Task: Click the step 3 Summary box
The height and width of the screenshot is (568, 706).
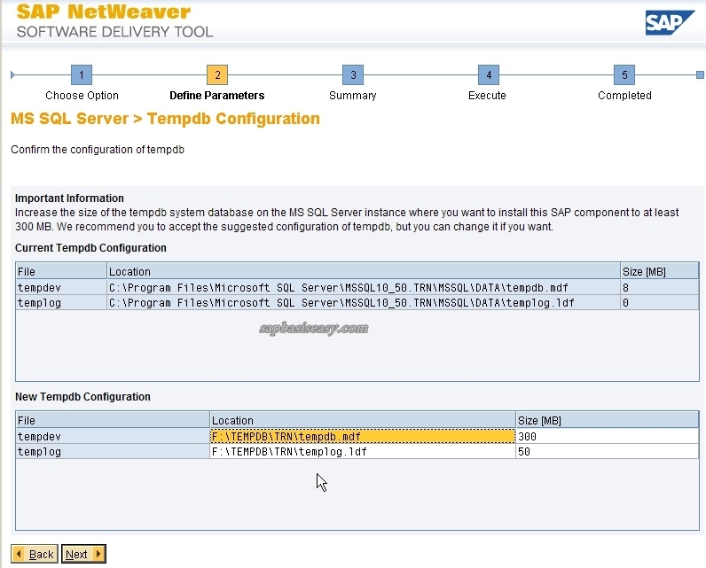Action: [x=353, y=74]
